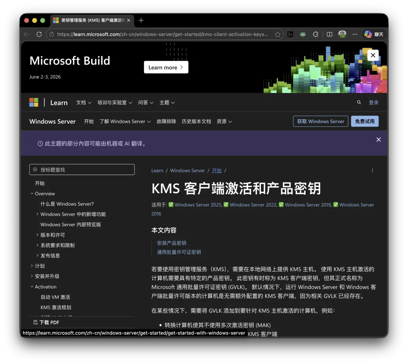Viewport: 408px width, 364px height.
Task: Open the Extensions puzzle icon
Action: tap(315, 34)
